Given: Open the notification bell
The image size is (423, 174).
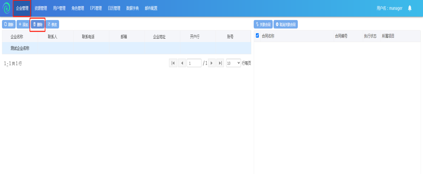Looking at the screenshot, I should pyautogui.click(x=410, y=8).
